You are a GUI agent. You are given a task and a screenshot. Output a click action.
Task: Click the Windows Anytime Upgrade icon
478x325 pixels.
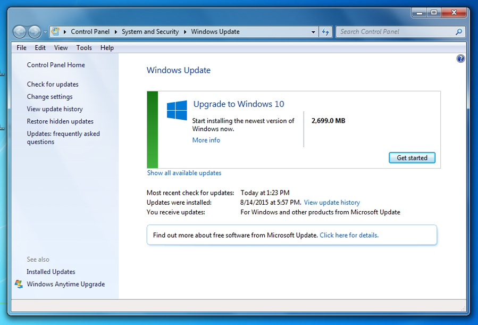19,284
